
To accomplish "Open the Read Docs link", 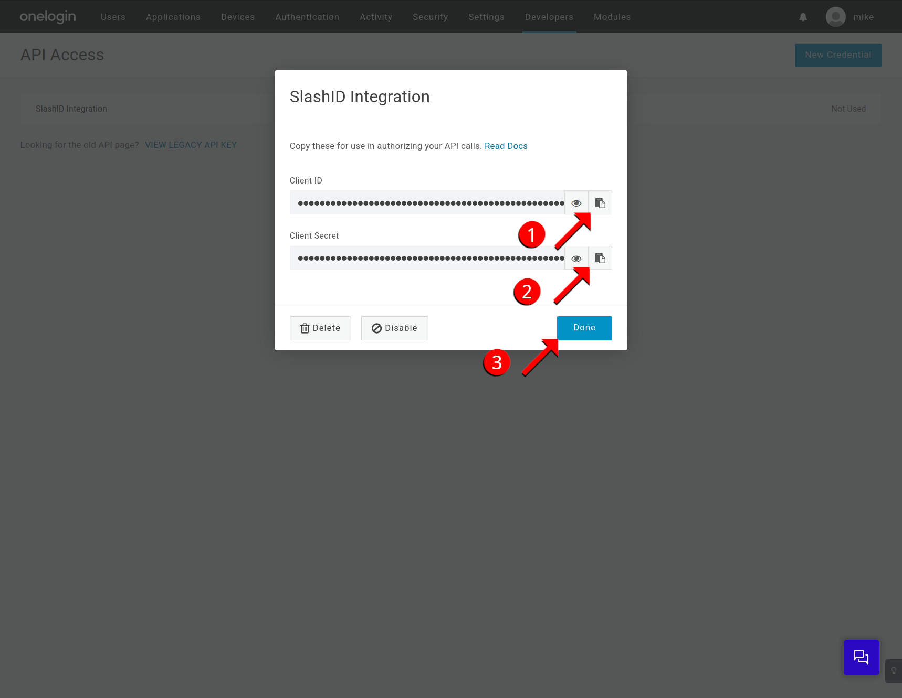I will point(506,146).
